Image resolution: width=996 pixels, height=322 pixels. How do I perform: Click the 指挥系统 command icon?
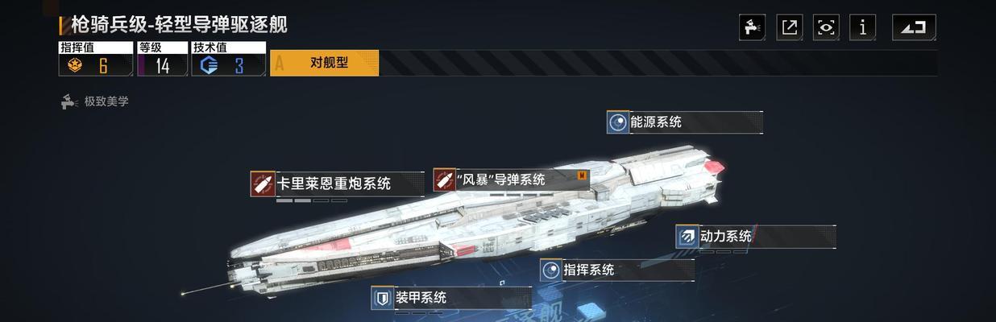(x=551, y=270)
